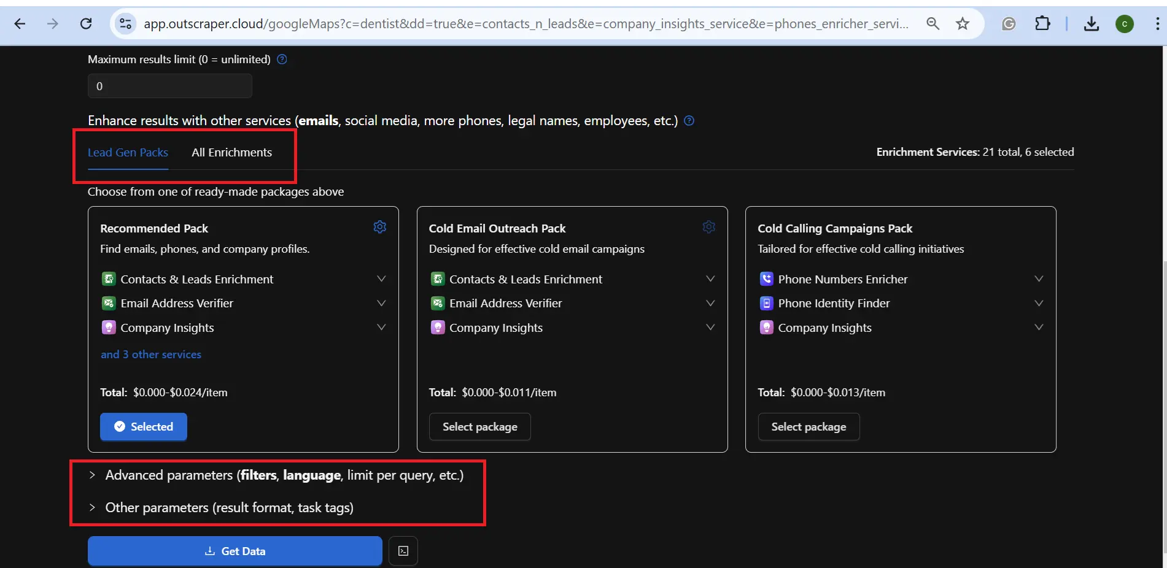The width and height of the screenshot is (1167, 568).
Task: Click the API code icon beside Get Data
Action: [x=403, y=551]
